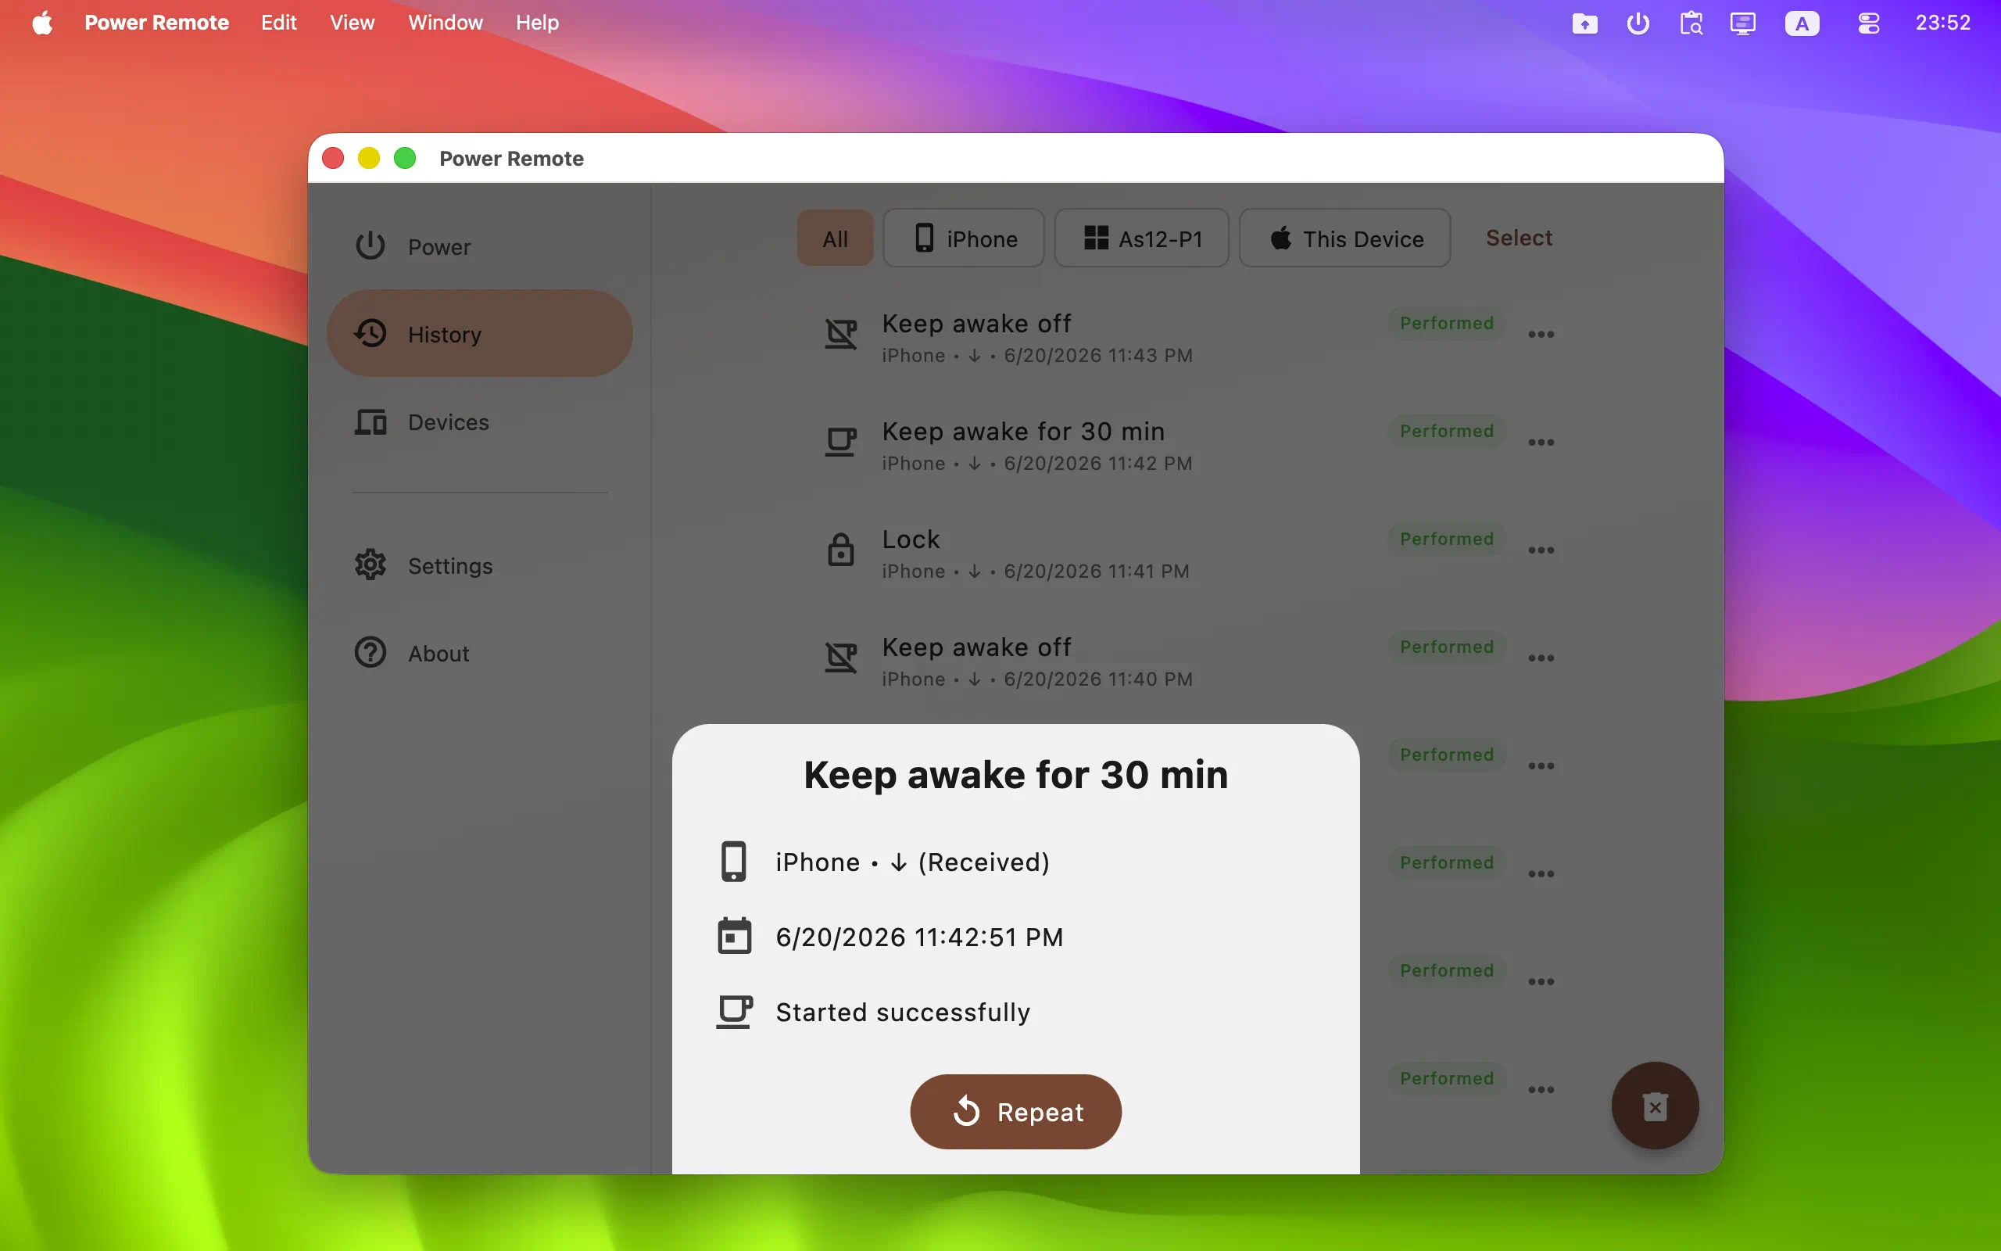Filter history by This Device
2001x1251 pixels.
[x=1345, y=238]
